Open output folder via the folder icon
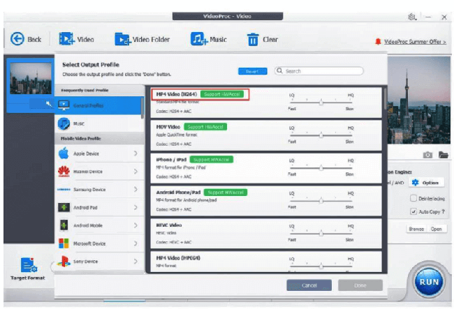This screenshot has width=454, height=309. pyautogui.click(x=443, y=155)
